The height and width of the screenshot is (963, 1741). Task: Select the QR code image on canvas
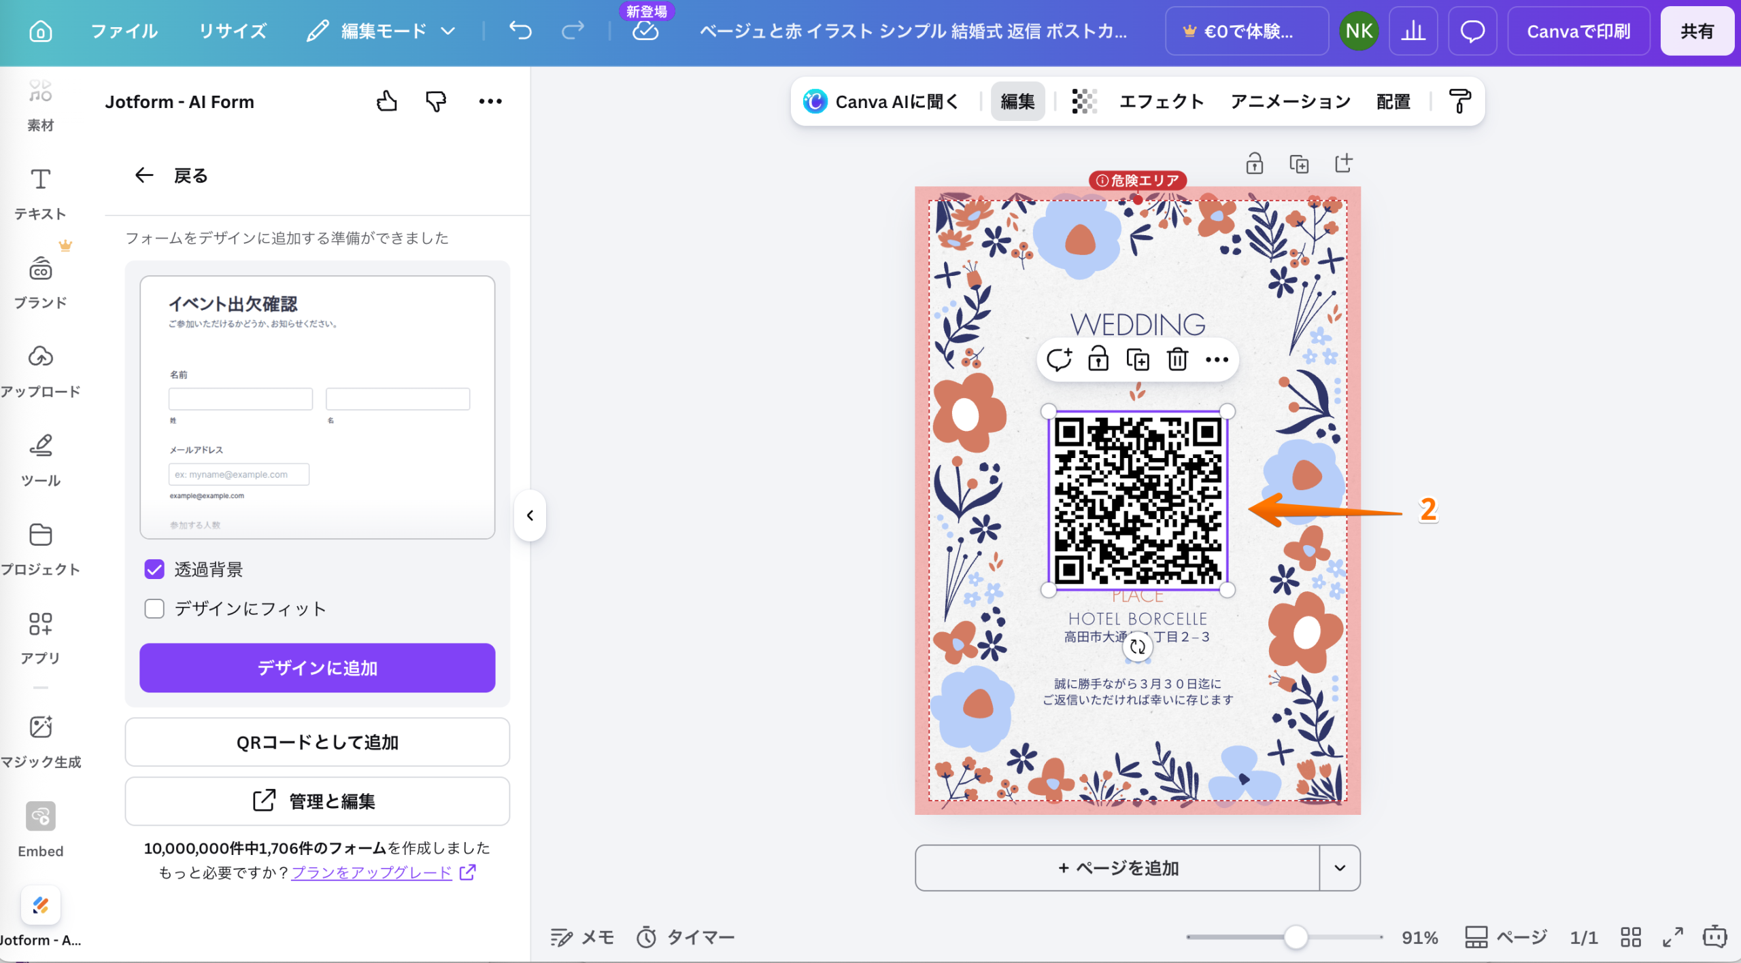click(x=1138, y=501)
